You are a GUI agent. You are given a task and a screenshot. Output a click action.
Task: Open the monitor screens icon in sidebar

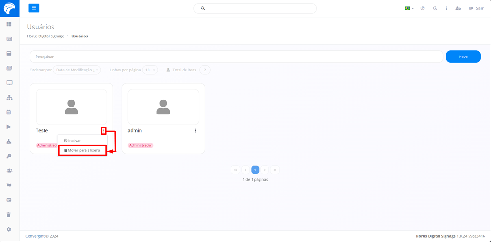(9, 83)
